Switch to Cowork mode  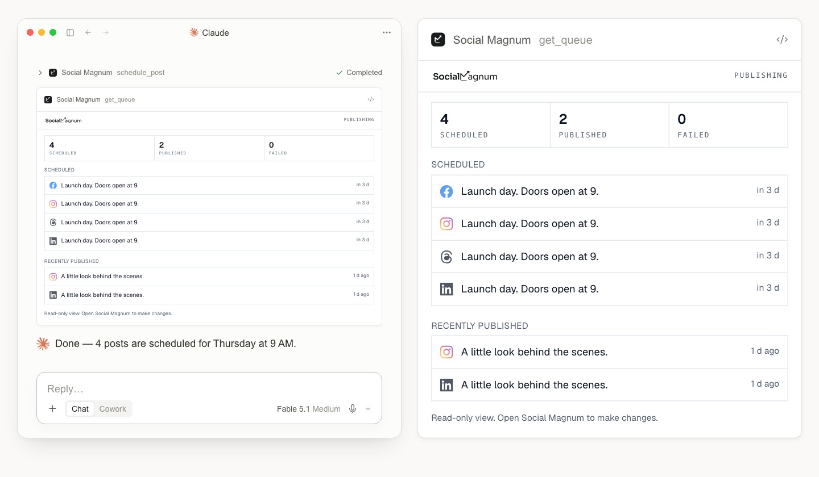point(113,409)
